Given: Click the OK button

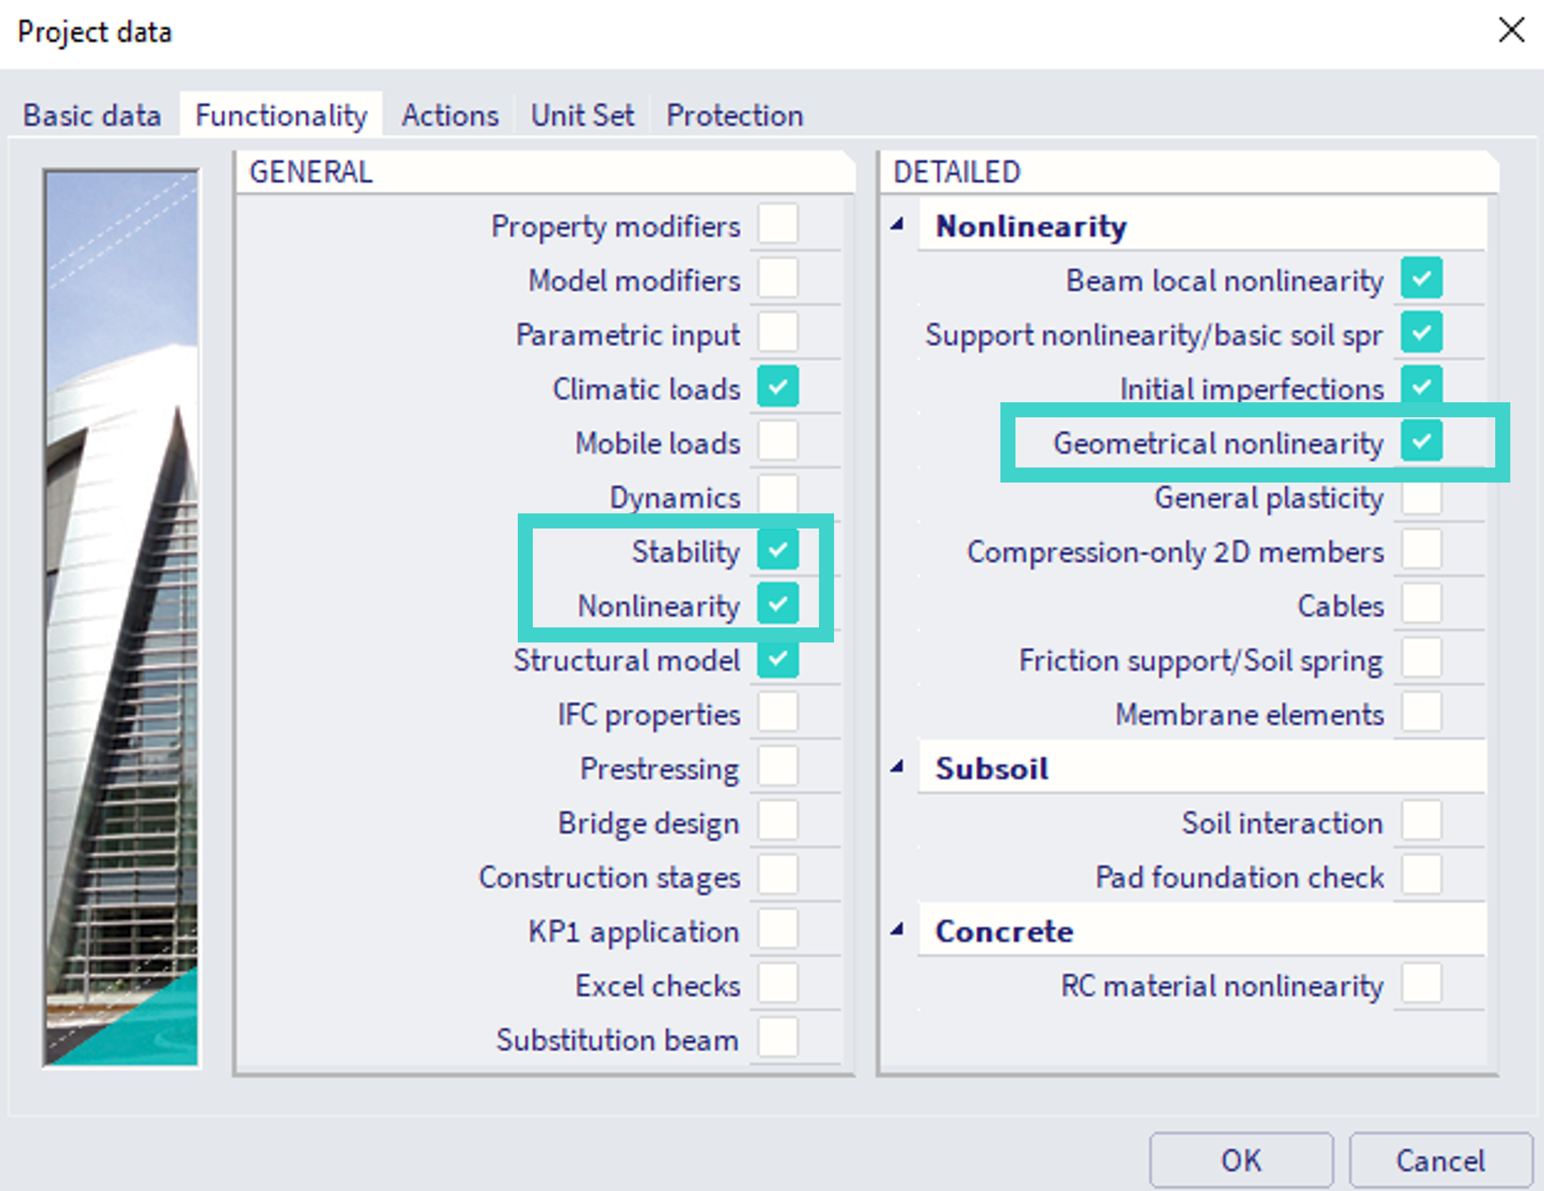Looking at the screenshot, I should 1241,1159.
